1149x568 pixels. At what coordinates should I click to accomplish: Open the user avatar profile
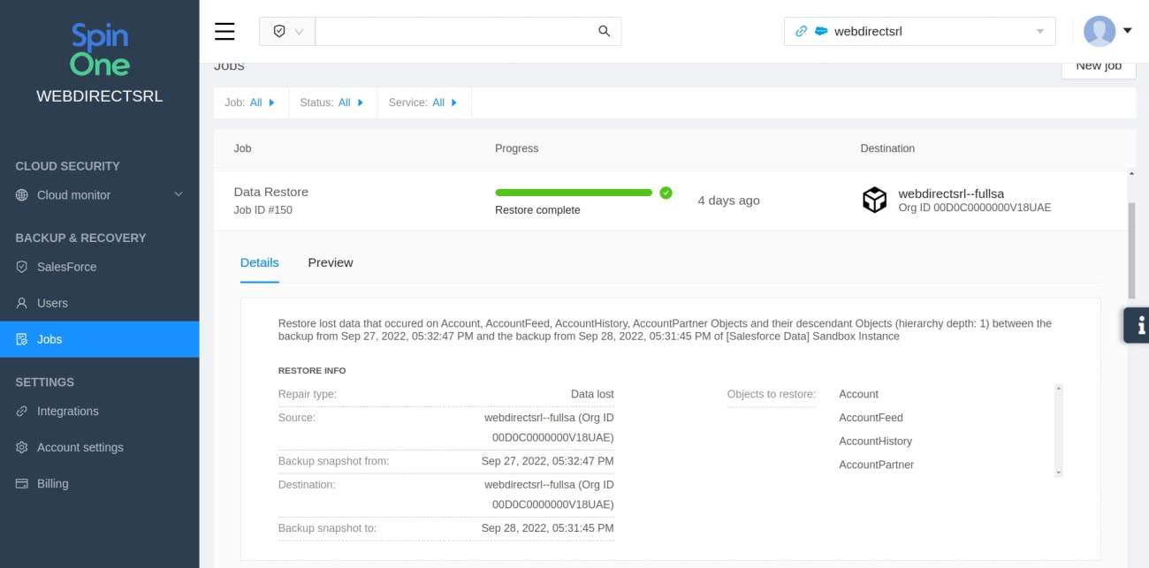[1100, 31]
